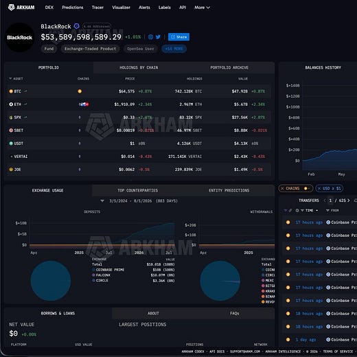The height and width of the screenshot is (357, 357).
Task: Click the ETH coin icon in portfolio
Action: (x=11, y=104)
